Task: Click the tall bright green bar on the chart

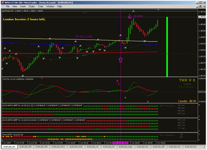Action: click(x=167, y=47)
